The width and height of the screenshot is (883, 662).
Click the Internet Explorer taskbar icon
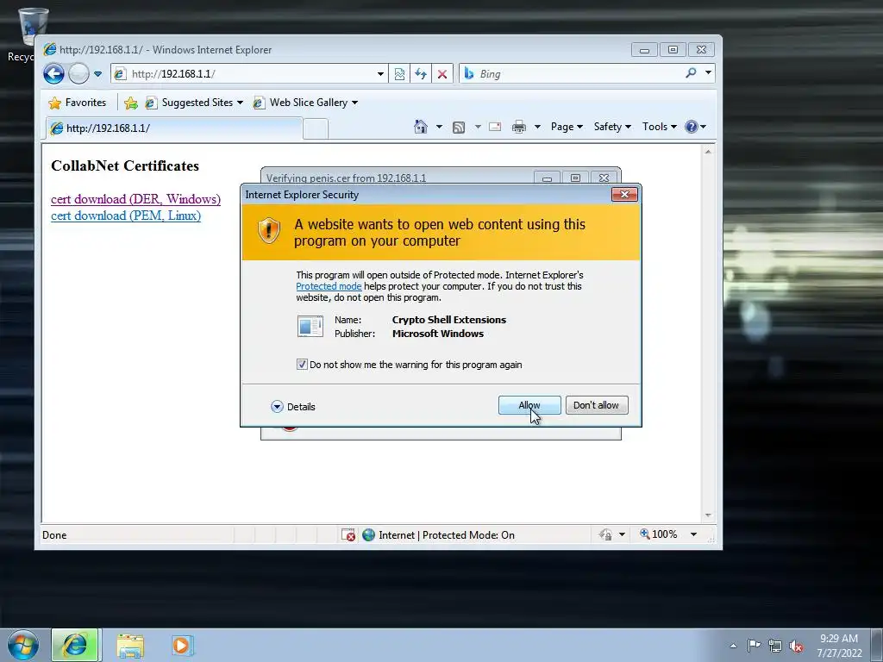(x=75, y=645)
